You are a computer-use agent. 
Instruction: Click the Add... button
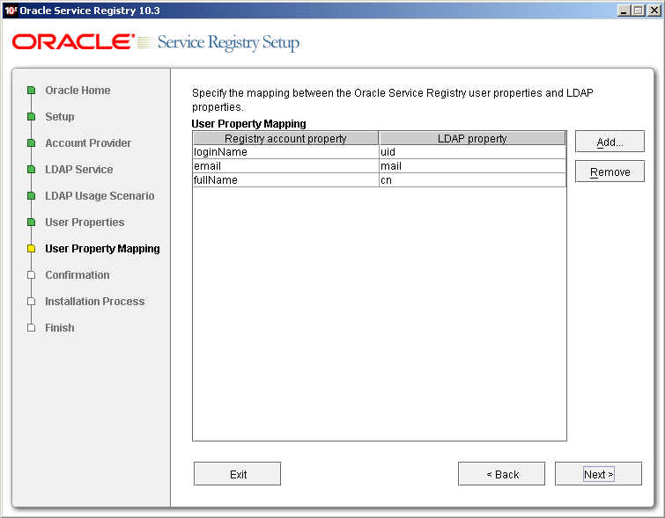coord(610,142)
